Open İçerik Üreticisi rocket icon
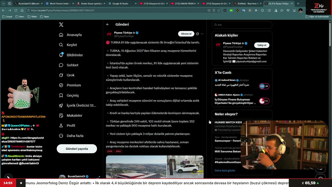 click(x=61, y=105)
